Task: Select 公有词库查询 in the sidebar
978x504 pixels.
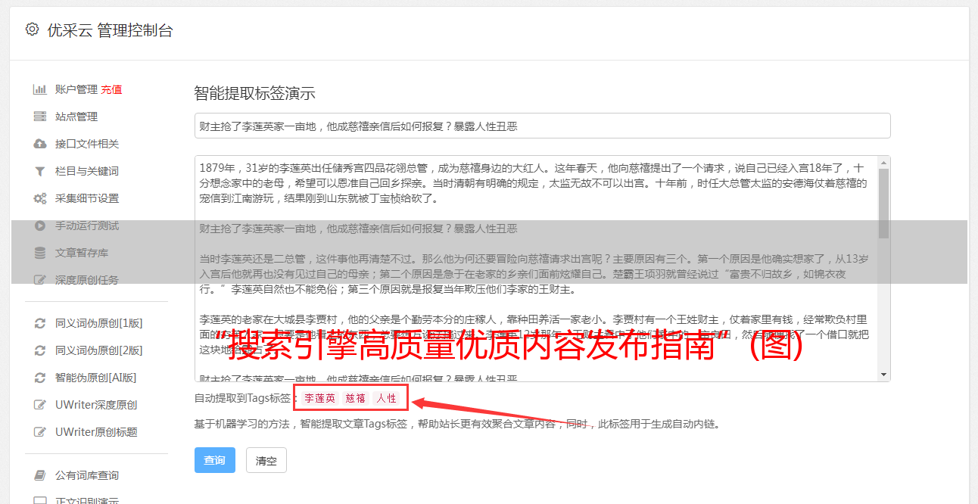Action: [x=86, y=475]
